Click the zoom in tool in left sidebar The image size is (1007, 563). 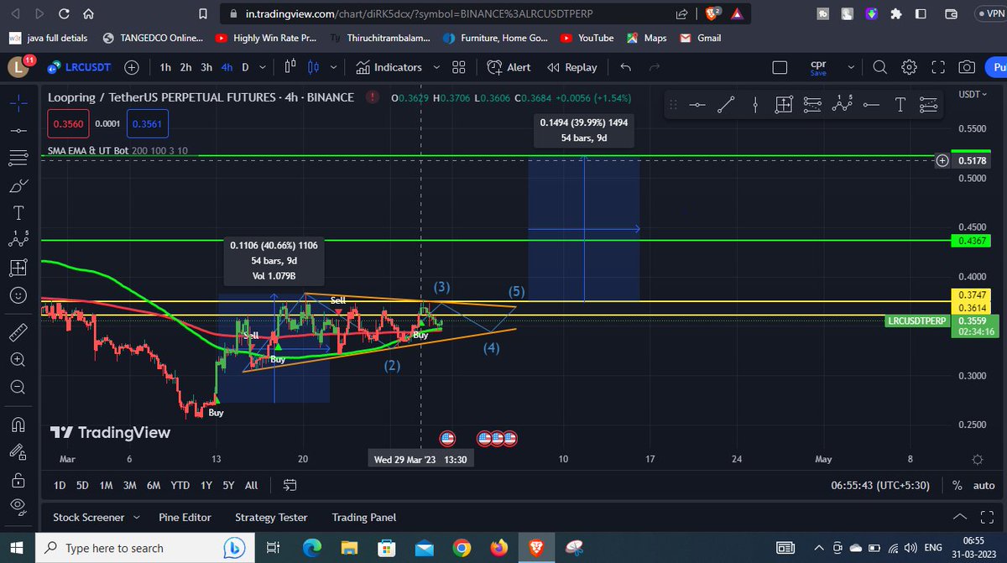coord(18,360)
